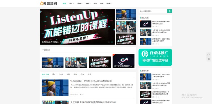The width and height of the screenshot is (212, 104).
Task: Open the QR code icon in the floating sidebar
Action: 209,59
